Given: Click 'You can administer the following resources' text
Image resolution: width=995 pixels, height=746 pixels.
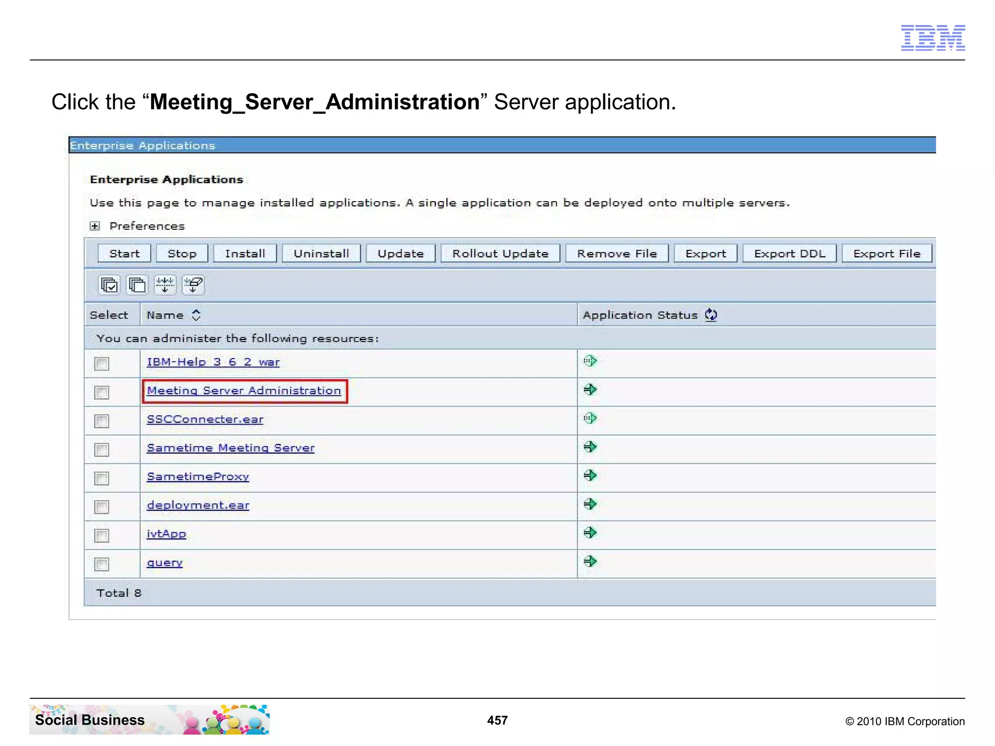Looking at the screenshot, I should pyautogui.click(x=238, y=339).
